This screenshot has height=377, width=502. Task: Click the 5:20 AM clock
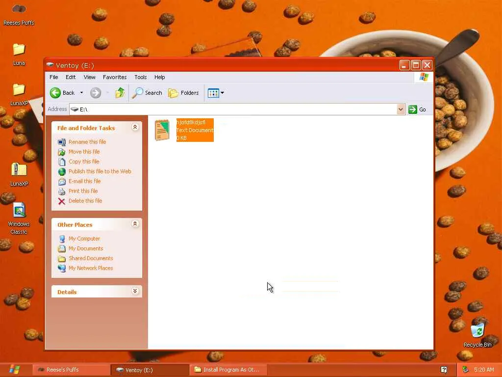coord(484,370)
